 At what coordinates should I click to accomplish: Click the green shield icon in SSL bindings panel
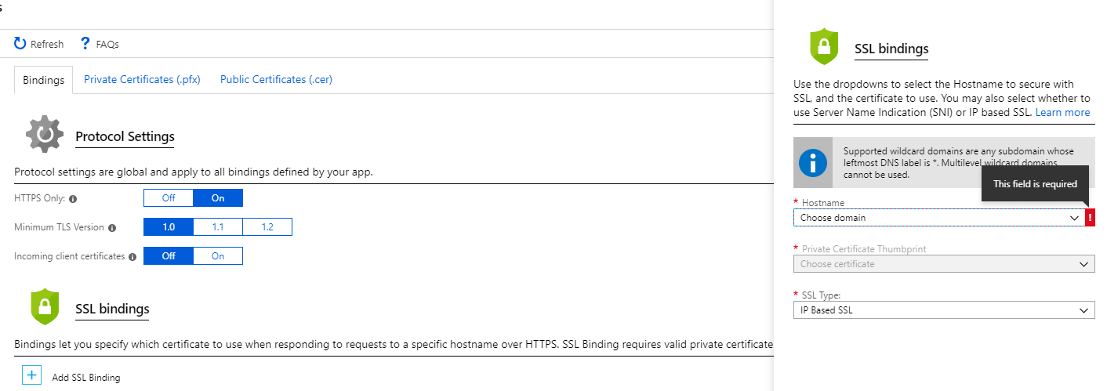(x=824, y=46)
